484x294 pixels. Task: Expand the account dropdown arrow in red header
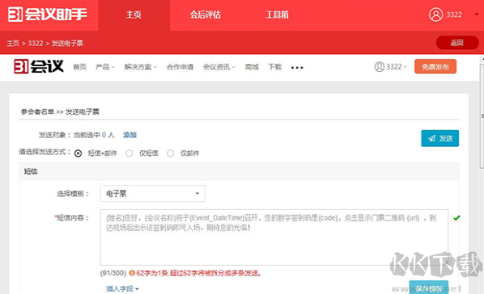click(x=476, y=15)
